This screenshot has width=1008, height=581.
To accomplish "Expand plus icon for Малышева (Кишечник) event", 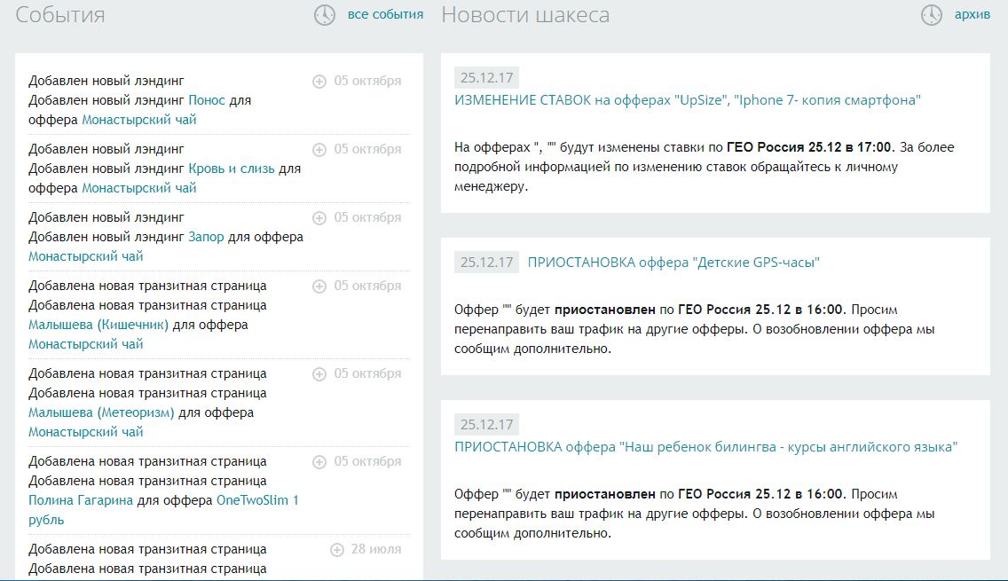I will pos(319,286).
